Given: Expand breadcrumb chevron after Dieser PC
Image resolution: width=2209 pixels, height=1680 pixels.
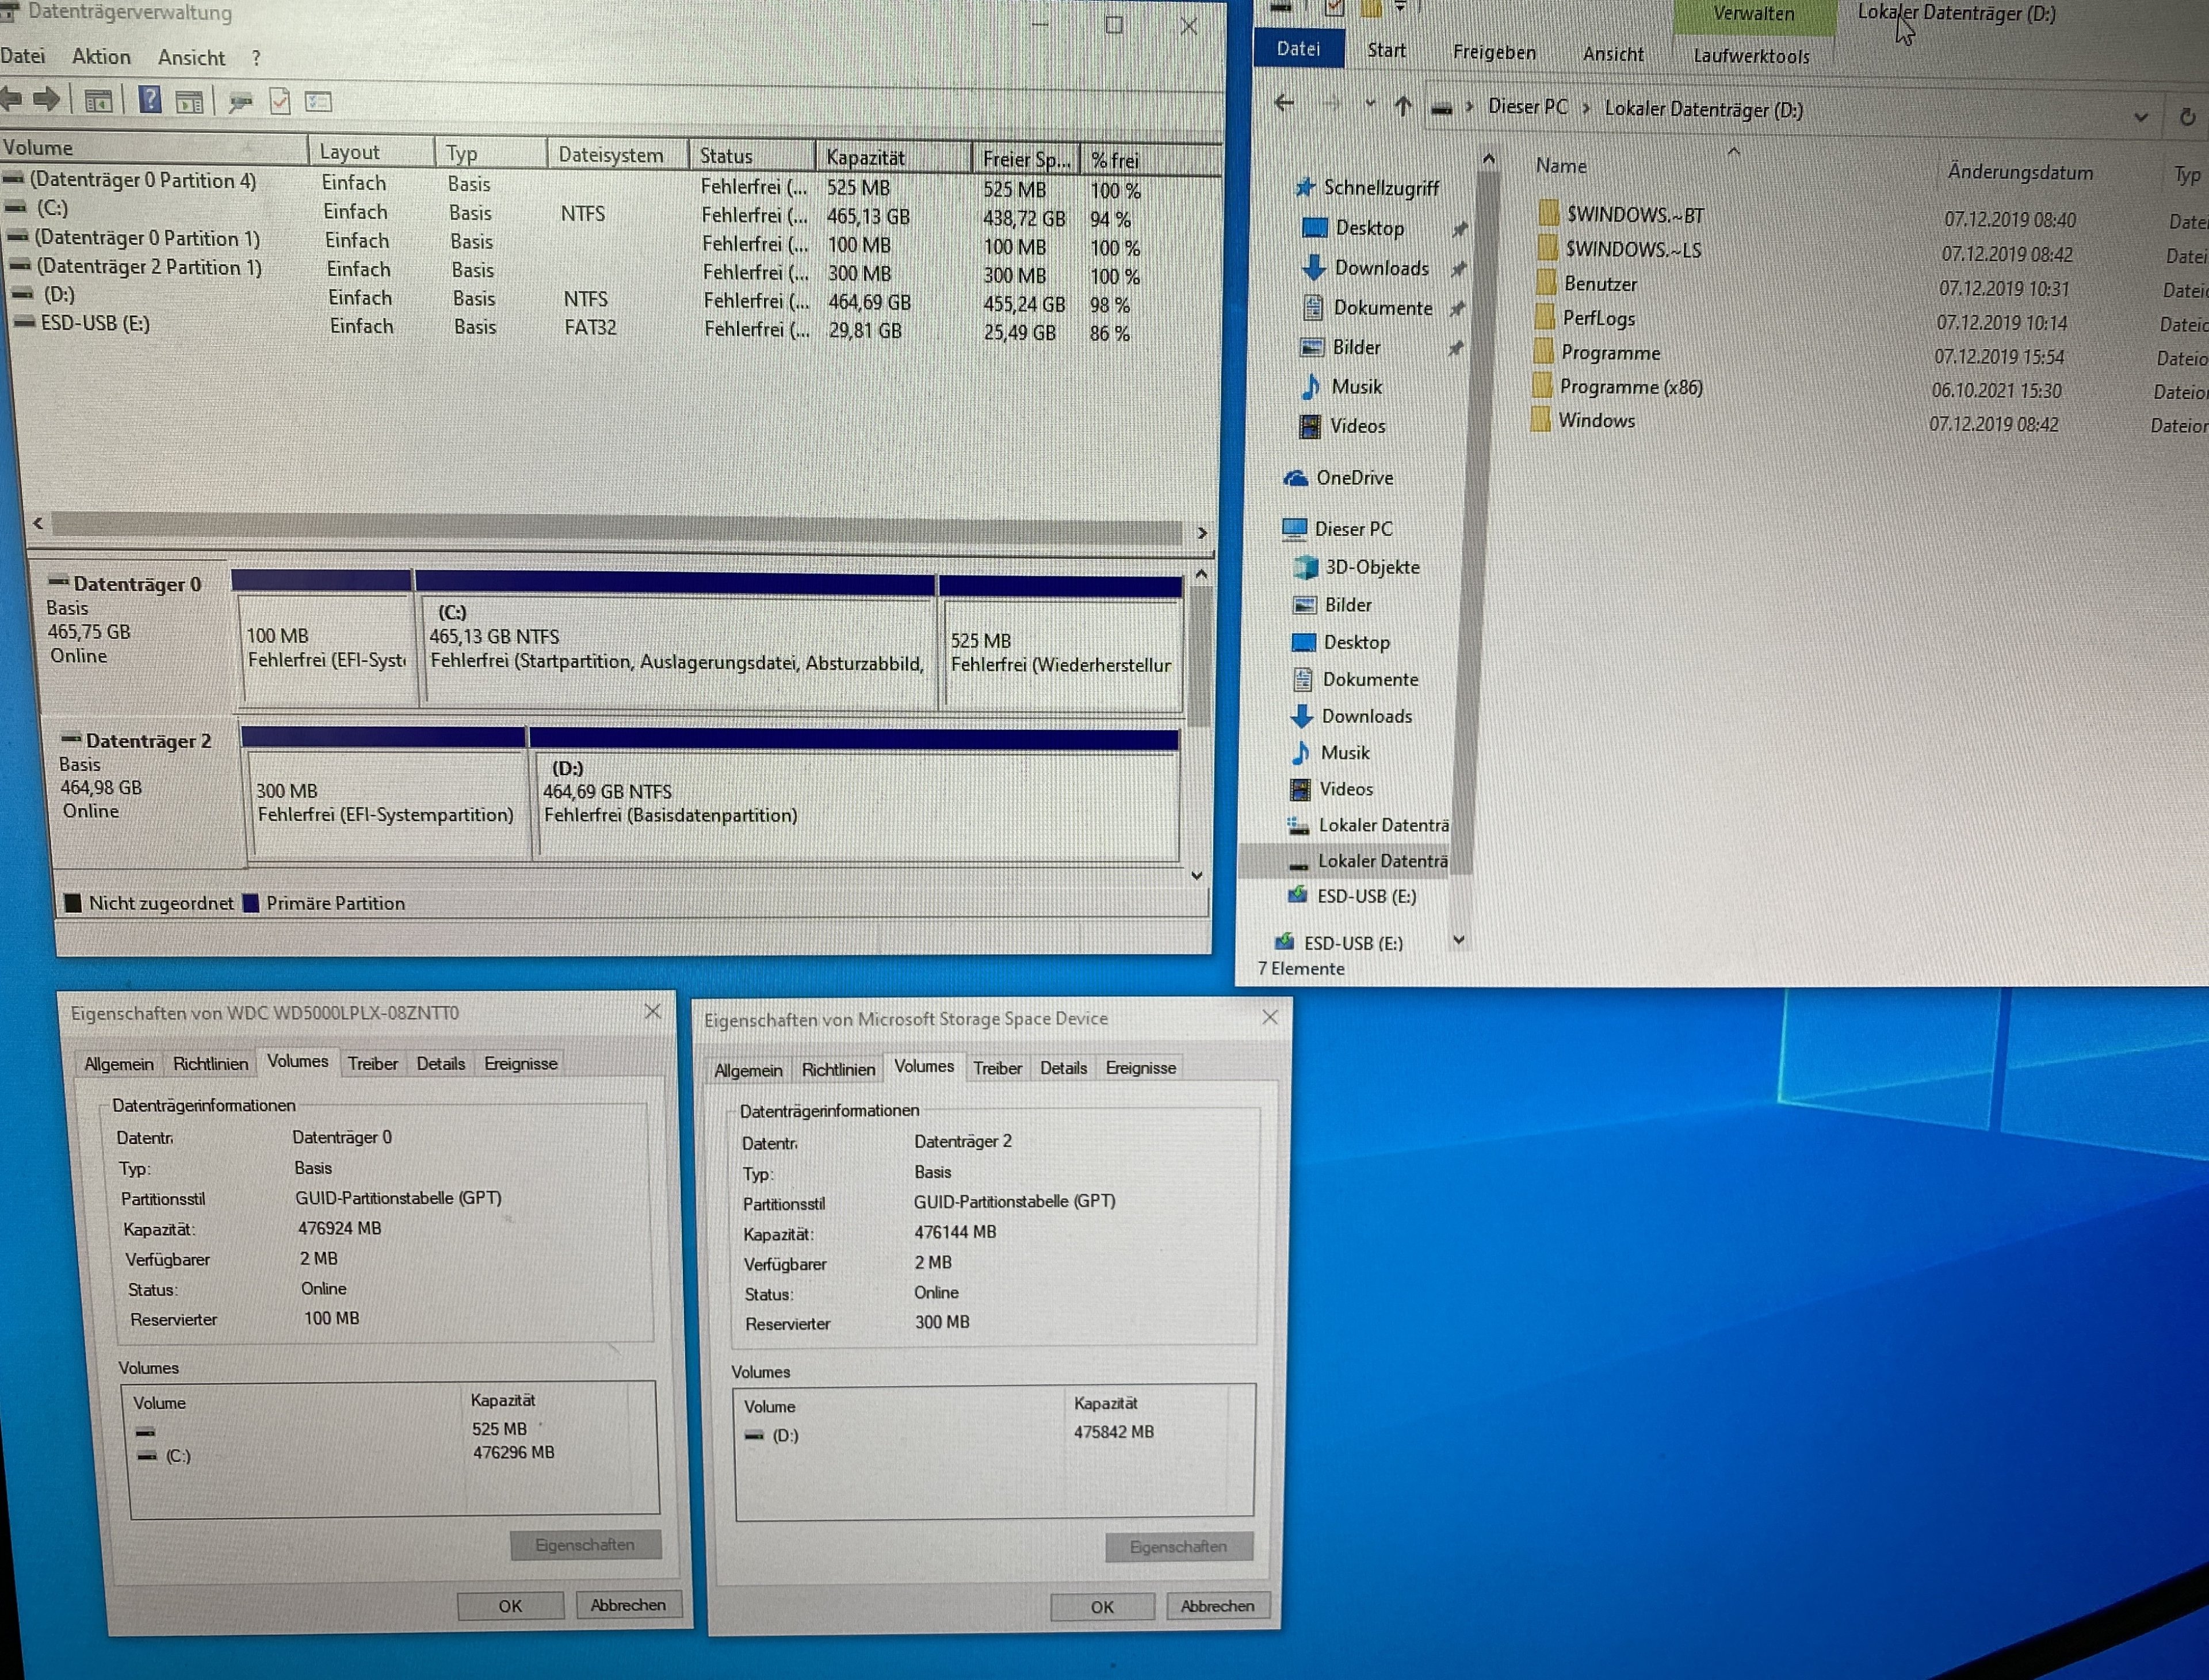Looking at the screenshot, I should (1586, 108).
